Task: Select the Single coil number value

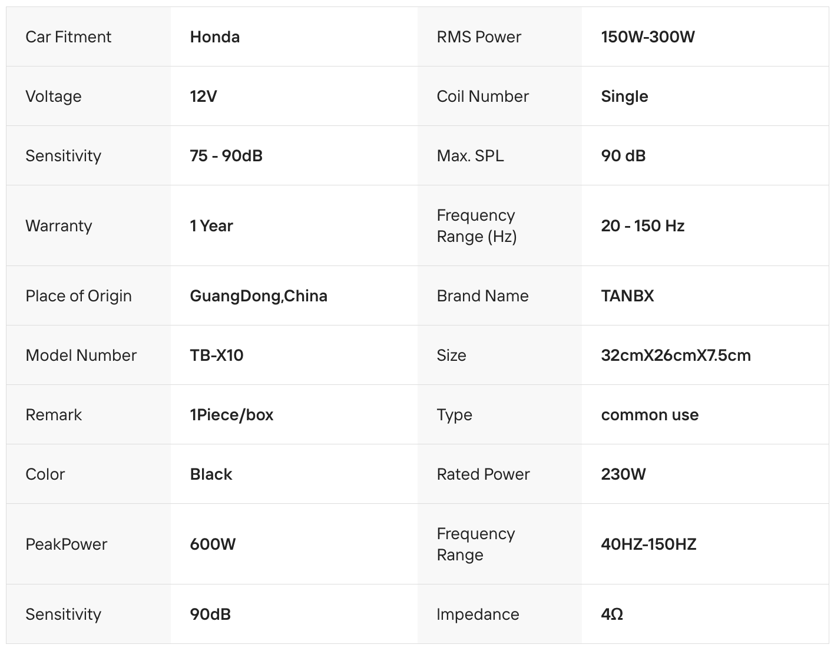Action: [624, 97]
